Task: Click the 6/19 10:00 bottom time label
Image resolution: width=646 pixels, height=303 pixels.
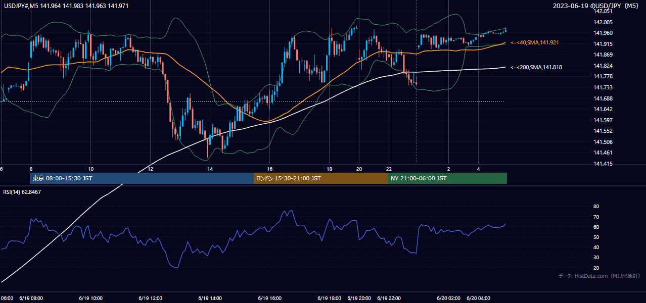Action: pos(90,298)
